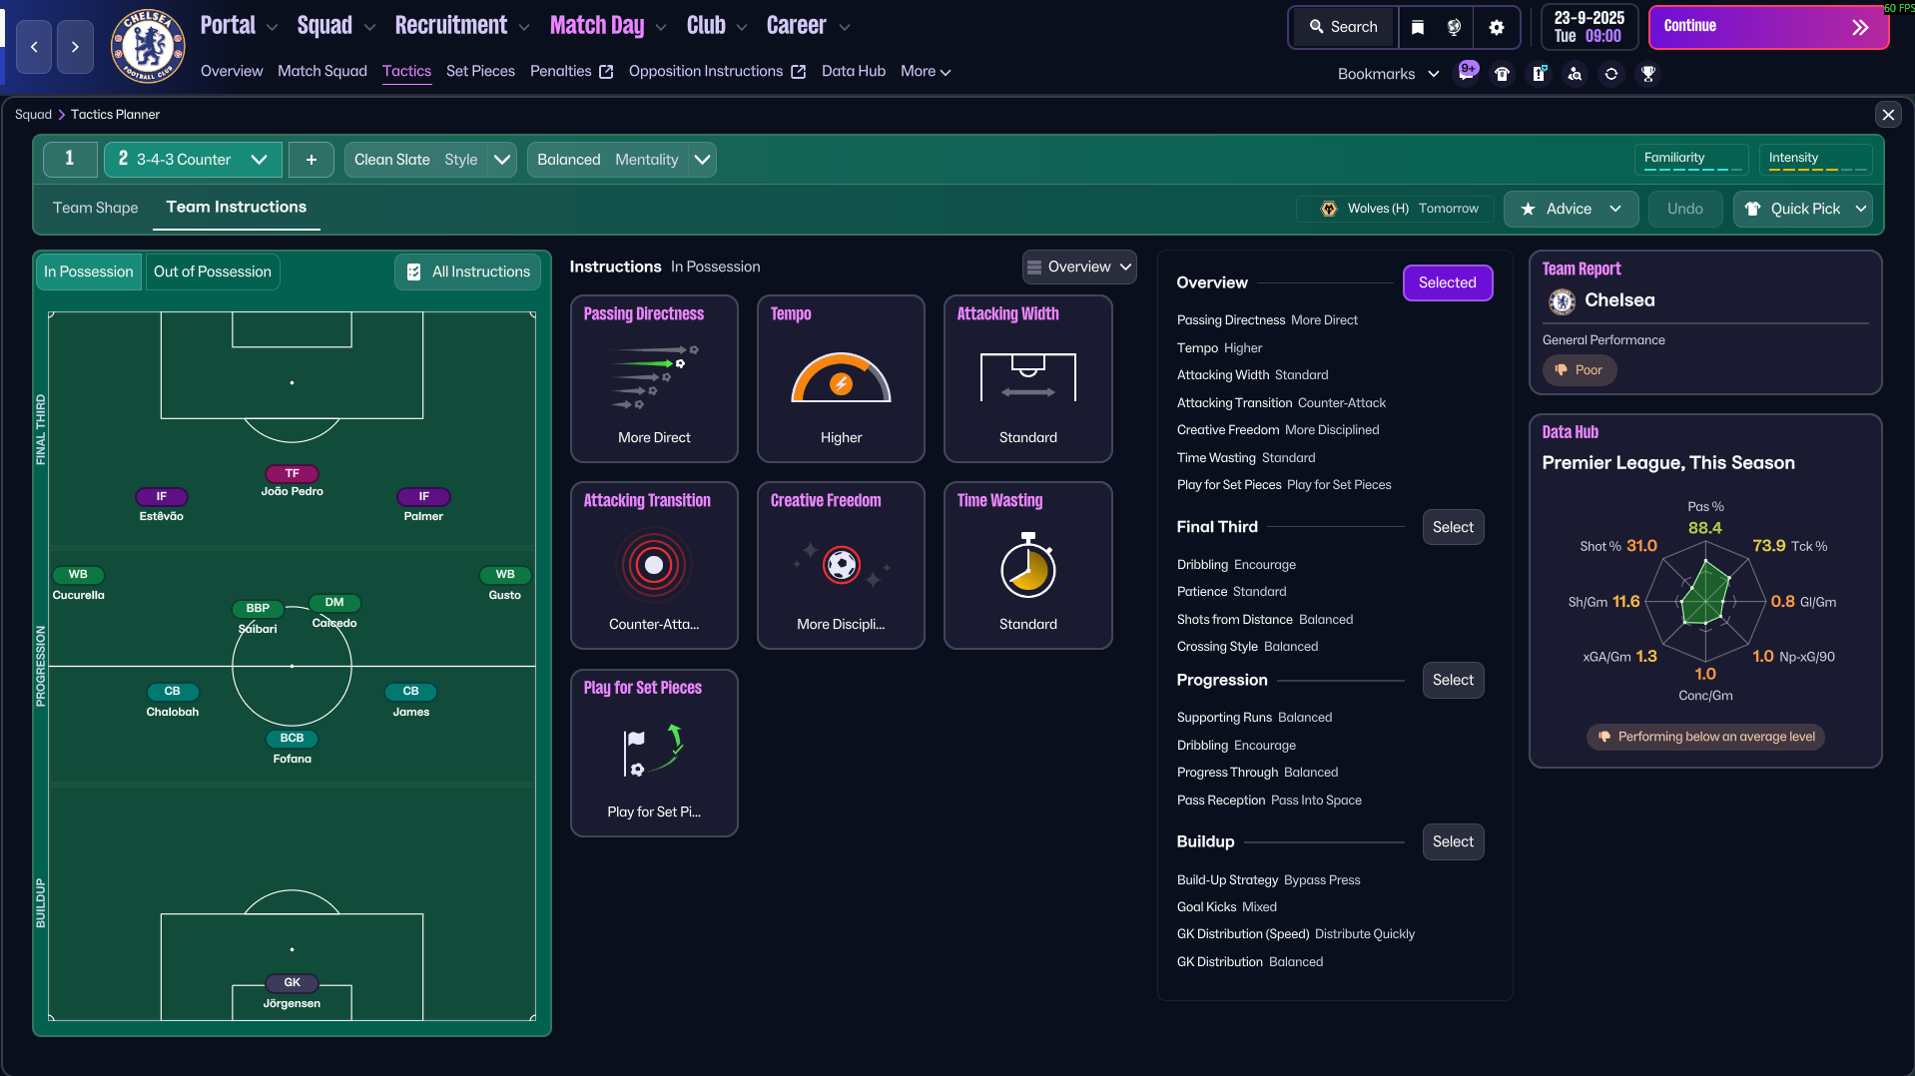Open the world globe icon
The height and width of the screenshot is (1076, 1915).
(1455, 27)
